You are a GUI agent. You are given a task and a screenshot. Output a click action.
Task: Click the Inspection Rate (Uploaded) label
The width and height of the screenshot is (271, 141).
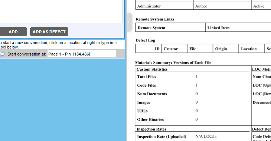pyautogui.click(x=161, y=137)
